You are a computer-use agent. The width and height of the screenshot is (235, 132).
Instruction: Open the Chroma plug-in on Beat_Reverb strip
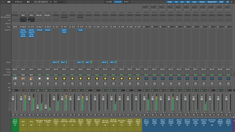point(40,30)
